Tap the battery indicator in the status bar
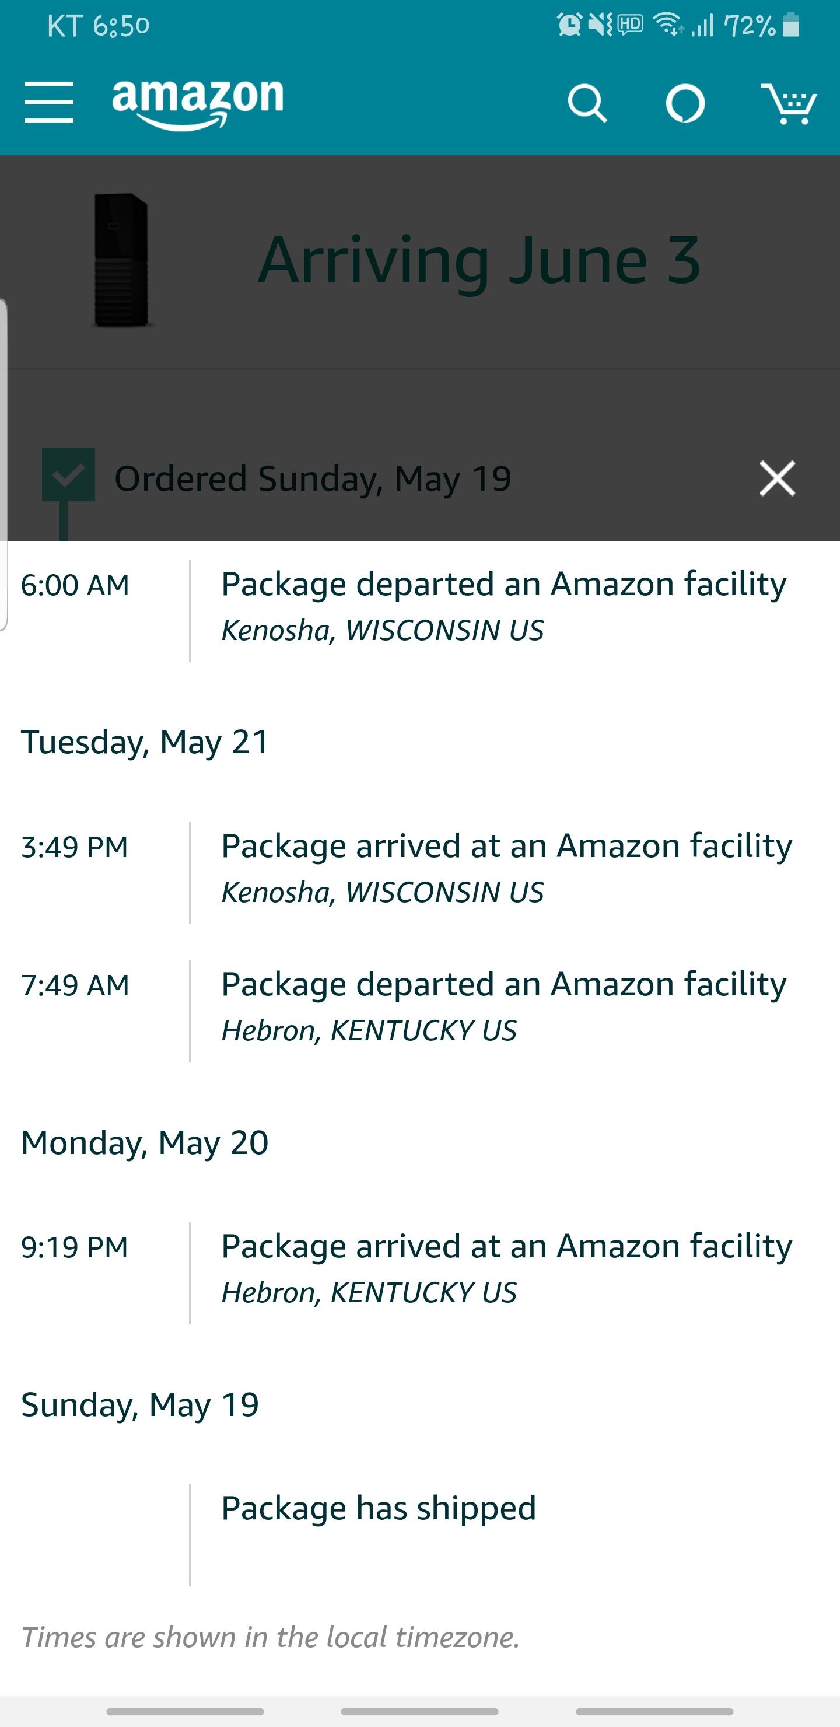The width and height of the screenshot is (840, 1727). point(791,26)
